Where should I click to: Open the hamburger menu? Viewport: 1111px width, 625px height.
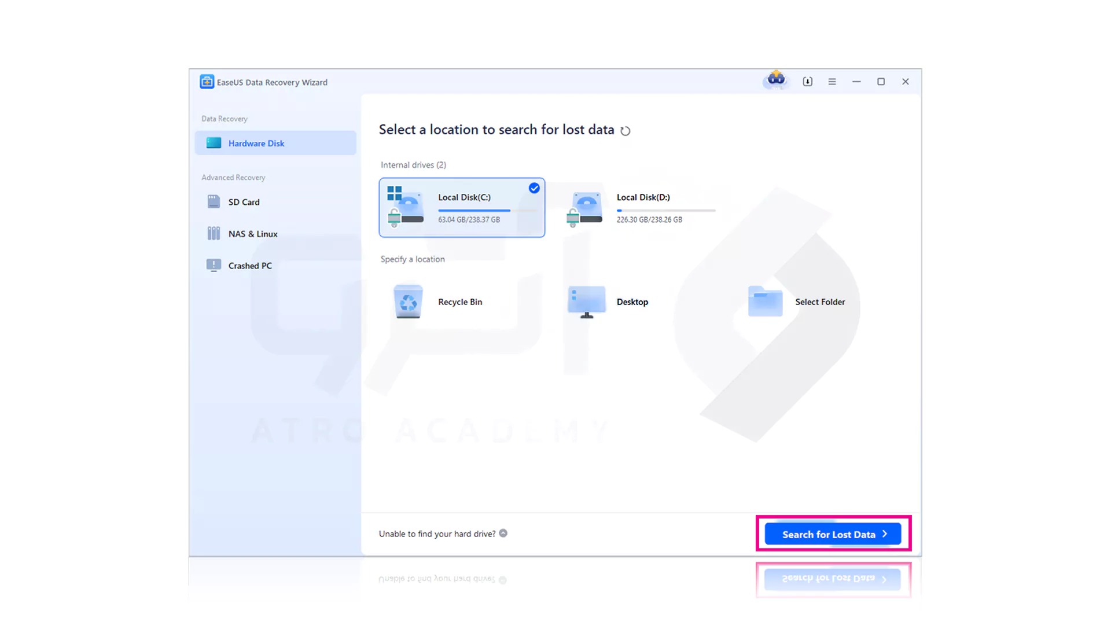[x=832, y=82]
